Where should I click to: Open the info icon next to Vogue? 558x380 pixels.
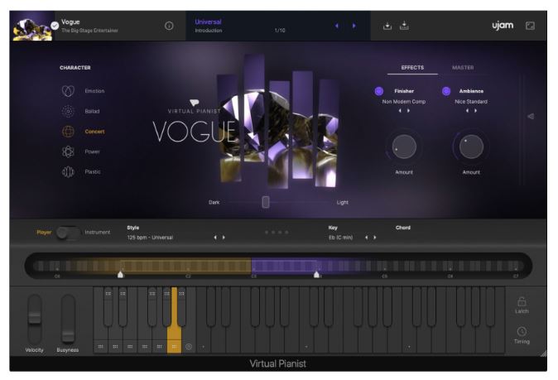pos(169,26)
